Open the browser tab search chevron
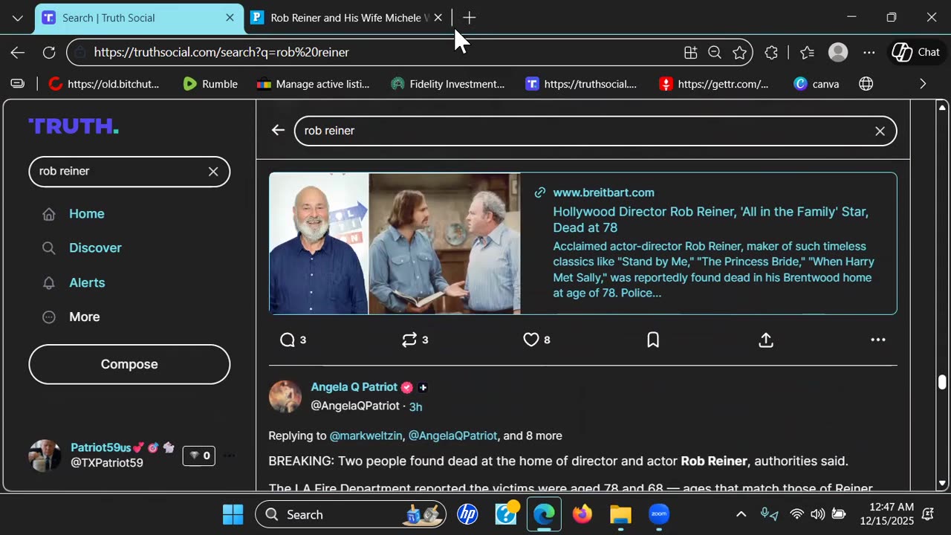The width and height of the screenshot is (951, 535). tap(17, 18)
